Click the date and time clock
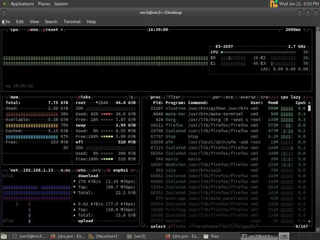 299,4
